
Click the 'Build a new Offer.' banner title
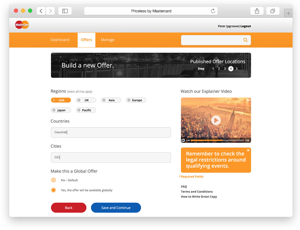pos(87,65)
